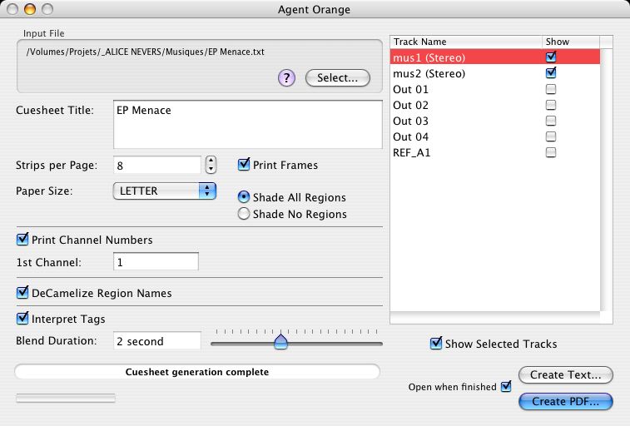Click the purple help question mark icon
This screenshot has width=630, height=426.
[286, 78]
